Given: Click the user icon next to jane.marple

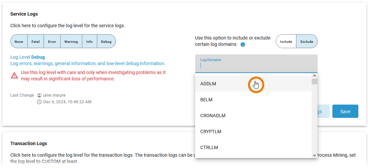Looking at the screenshot, I should coord(39,95).
